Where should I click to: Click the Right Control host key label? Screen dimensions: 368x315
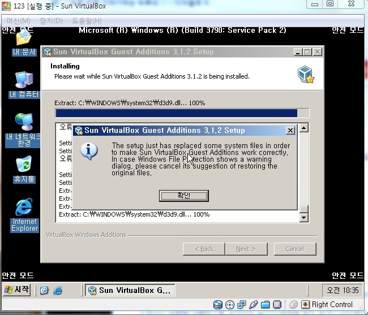click(x=332, y=304)
